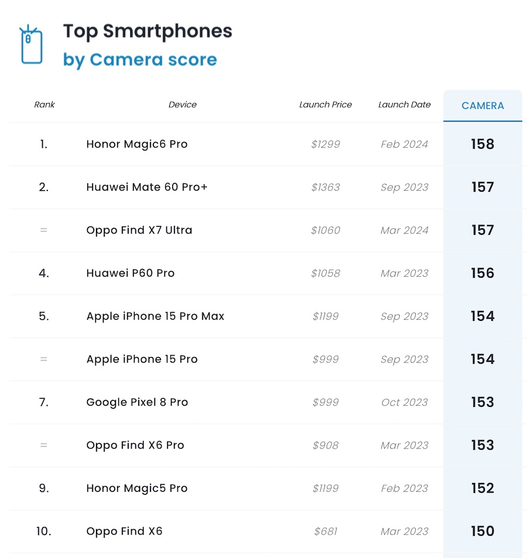Viewport: 527px width, 558px height.
Task: Sort by Device column header
Action: pos(183,105)
